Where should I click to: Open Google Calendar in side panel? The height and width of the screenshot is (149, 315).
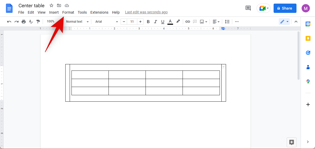(x=308, y=24)
